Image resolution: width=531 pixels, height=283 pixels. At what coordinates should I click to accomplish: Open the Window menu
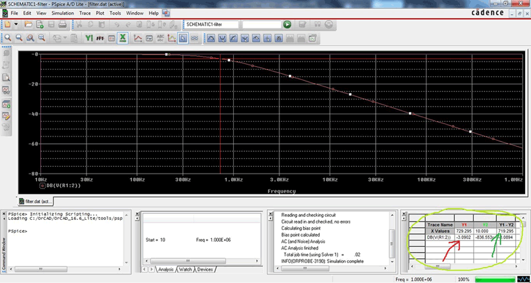(x=135, y=13)
